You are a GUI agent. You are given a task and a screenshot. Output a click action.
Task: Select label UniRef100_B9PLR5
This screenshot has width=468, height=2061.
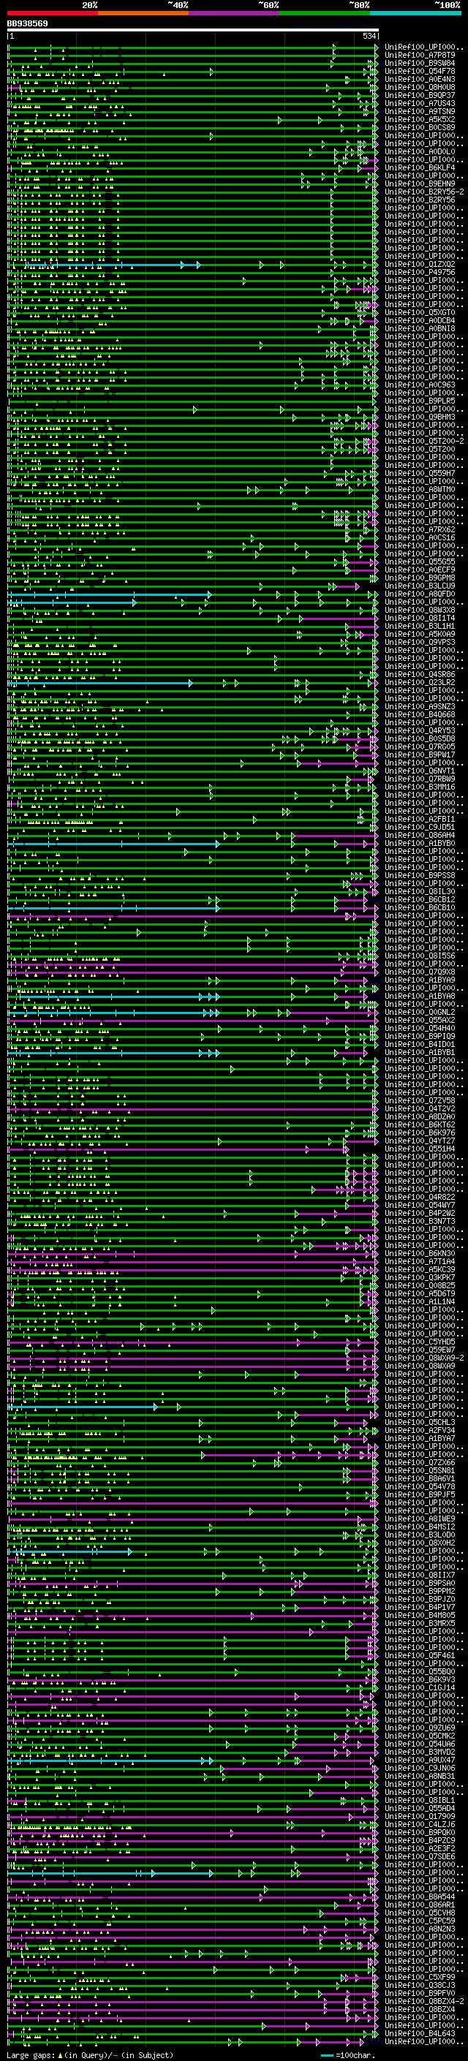coord(420,401)
